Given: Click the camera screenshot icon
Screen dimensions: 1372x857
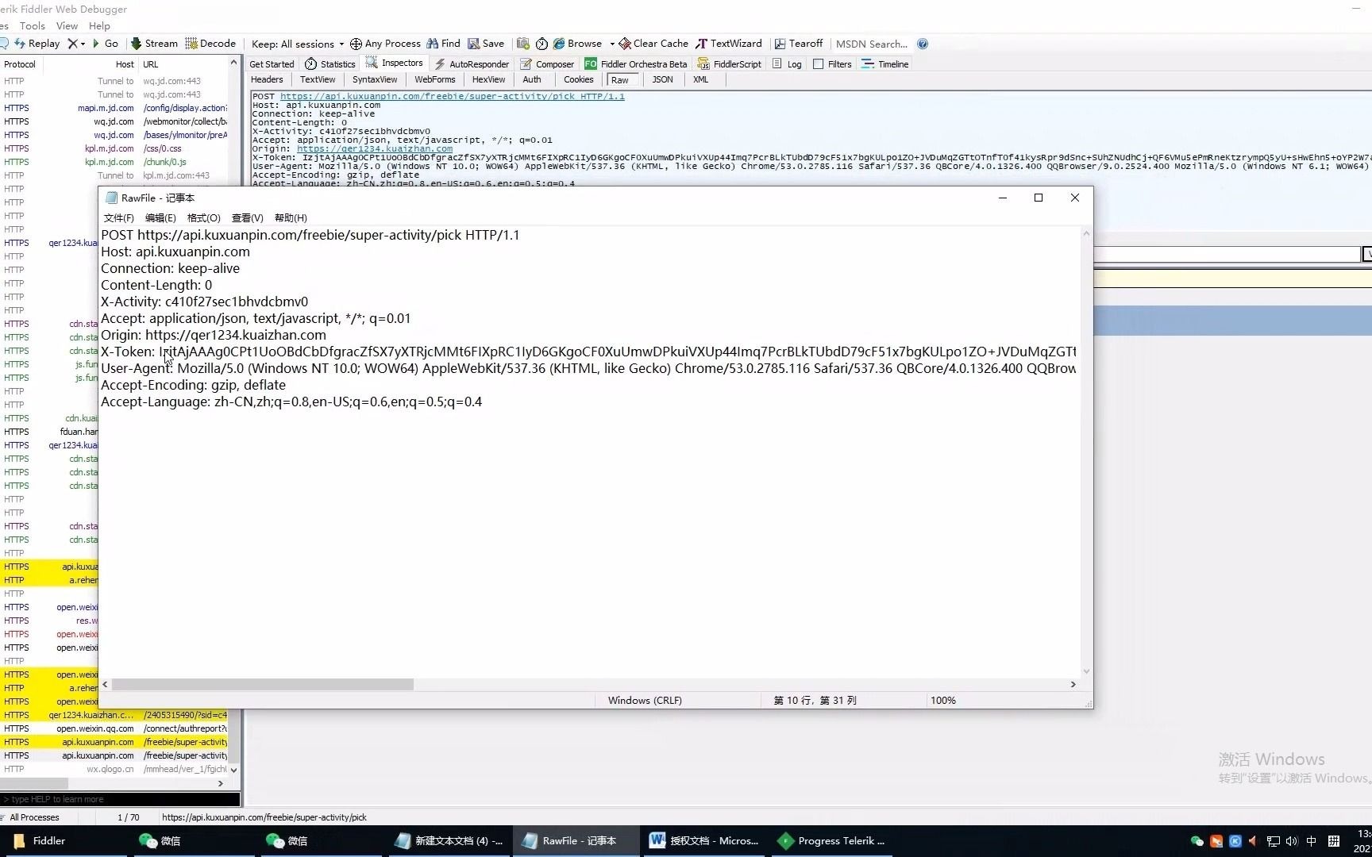Looking at the screenshot, I should point(522,44).
